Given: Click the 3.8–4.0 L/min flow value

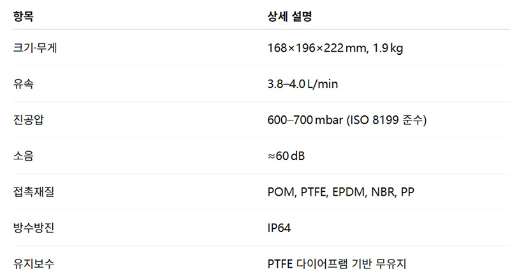Looking at the screenshot, I should (x=303, y=84).
